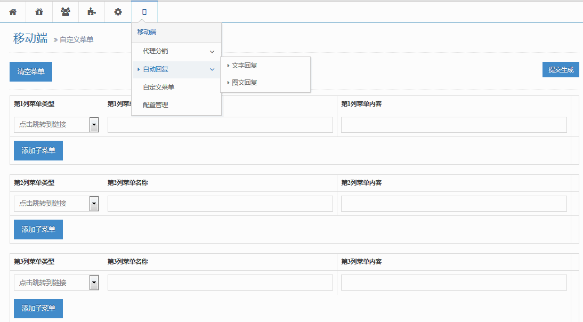
Task: Click the home icon in top navigation
Action: [x=13, y=12]
